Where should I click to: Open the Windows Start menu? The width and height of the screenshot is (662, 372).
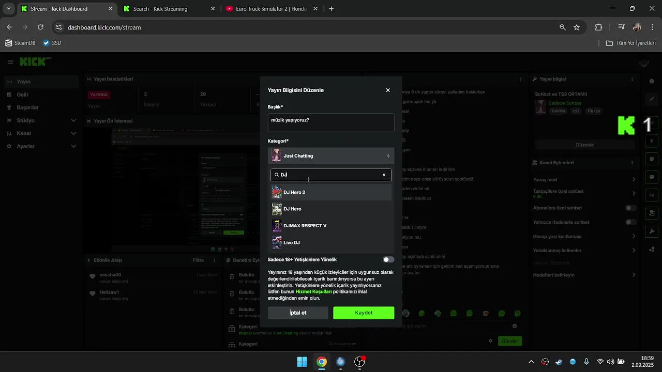coord(302,362)
